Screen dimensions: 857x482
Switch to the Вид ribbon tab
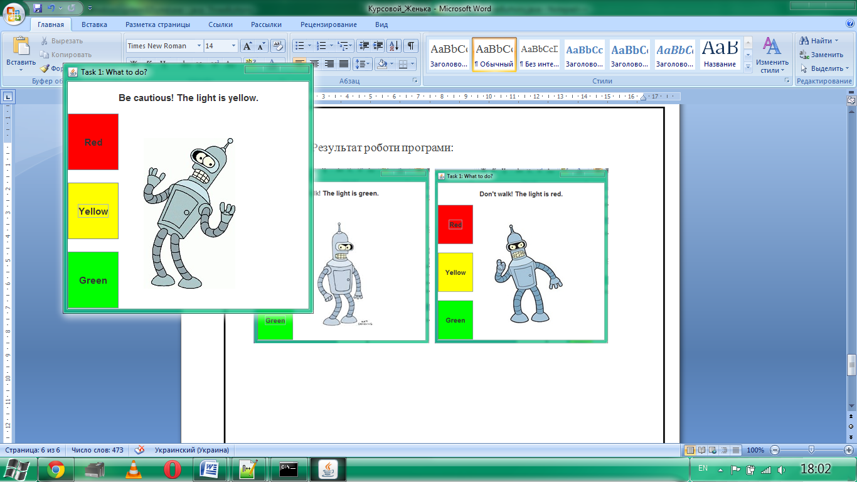pos(381,24)
